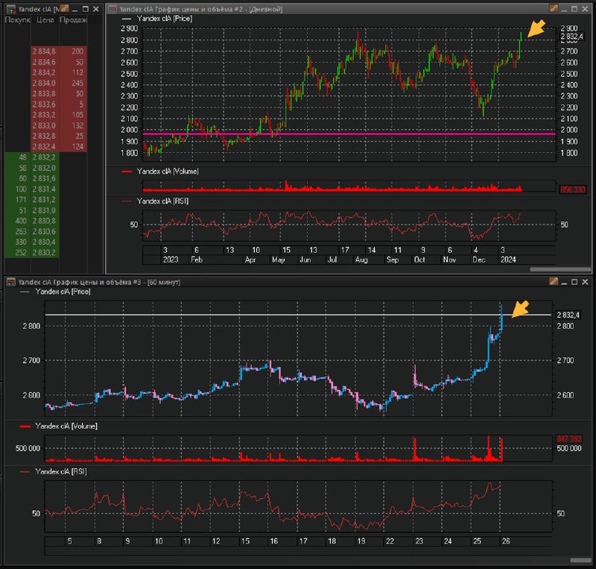
Task: Click the Yandex clA [Price] legend in the 60-minute chart
Action: [63, 292]
